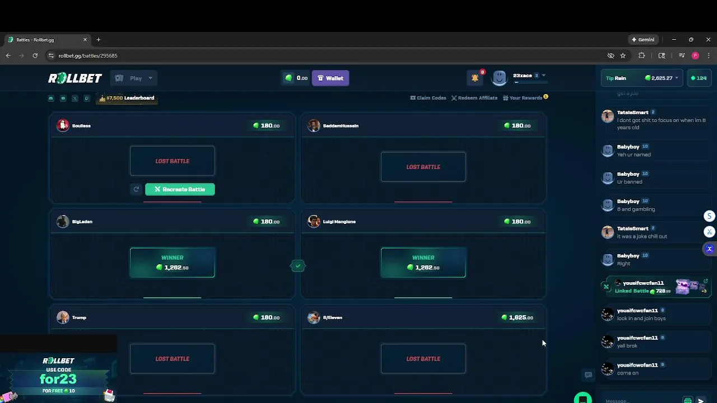The width and height of the screenshot is (717, 403).
Task: Reload the page using the browser refresh button
Action: (x=35, y=55)
